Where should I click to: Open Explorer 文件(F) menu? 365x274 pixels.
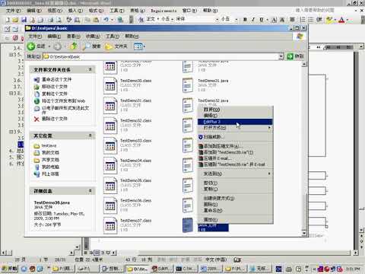35,37
